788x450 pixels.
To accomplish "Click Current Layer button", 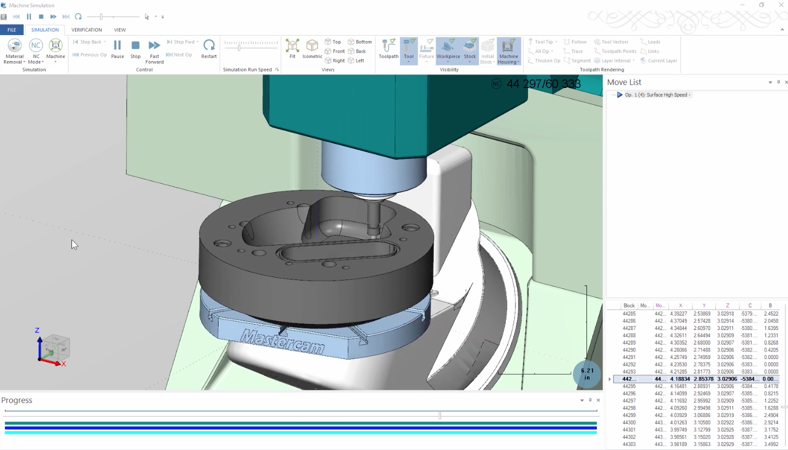I will pyautogui.click(x=658, y=61).
